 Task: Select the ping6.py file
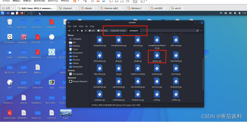(138, 57)
